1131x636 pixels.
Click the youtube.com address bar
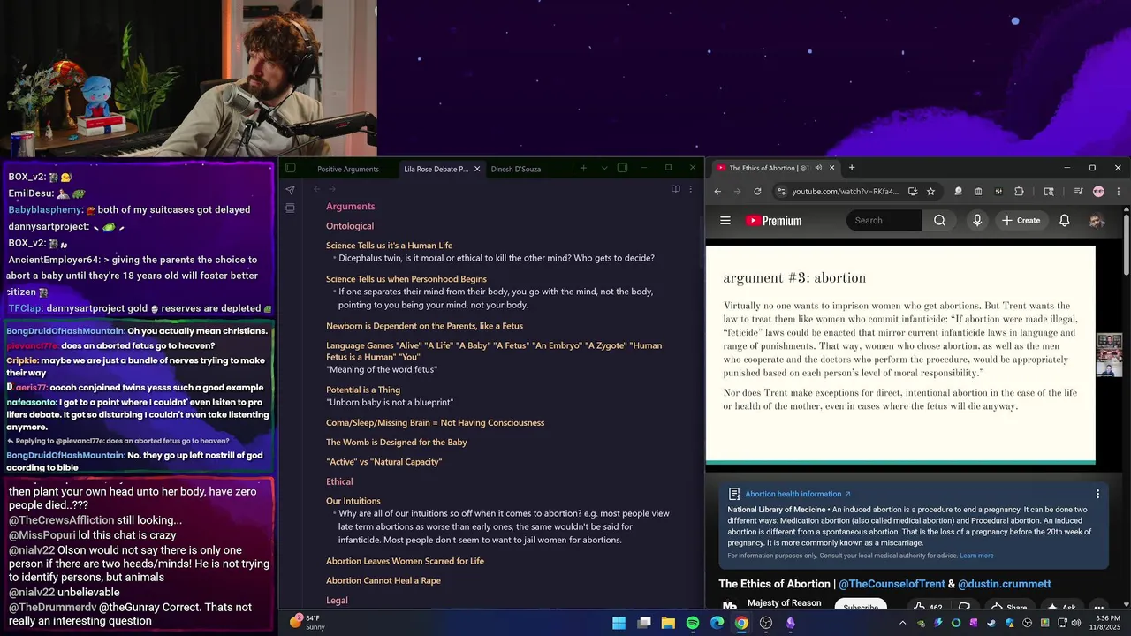click(x=845, y=192)
